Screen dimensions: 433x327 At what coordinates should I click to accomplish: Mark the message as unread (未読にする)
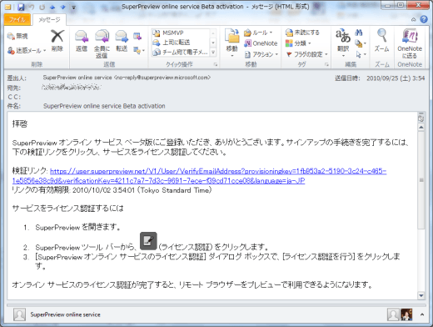pos(302,33)
